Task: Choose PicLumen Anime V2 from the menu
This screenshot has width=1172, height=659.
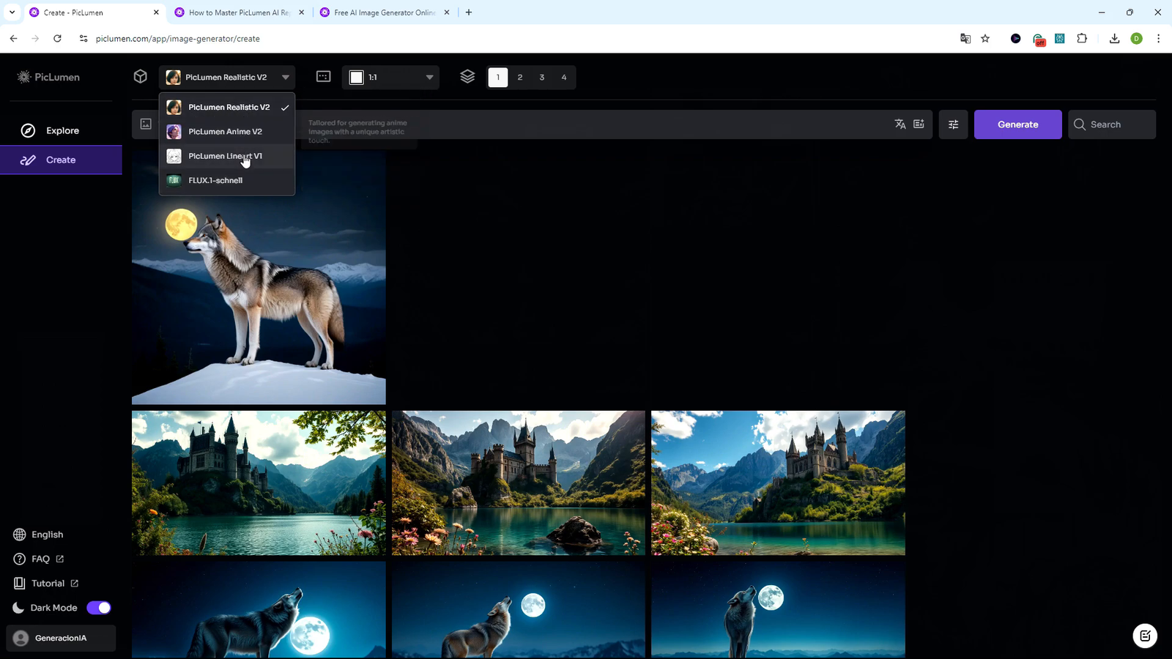Action: (225, 132)
